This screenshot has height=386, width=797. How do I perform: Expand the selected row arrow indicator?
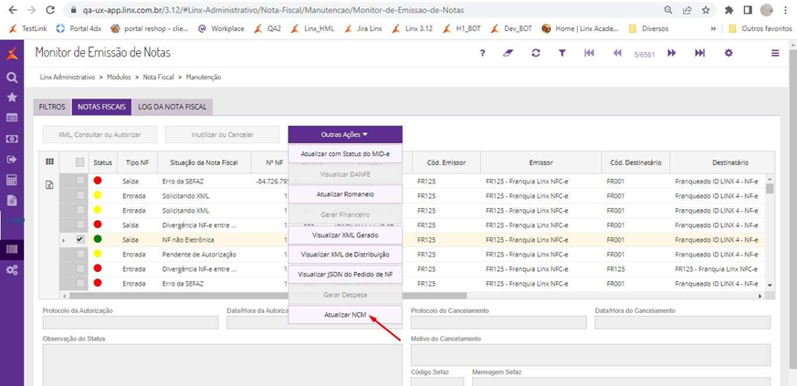64,240
